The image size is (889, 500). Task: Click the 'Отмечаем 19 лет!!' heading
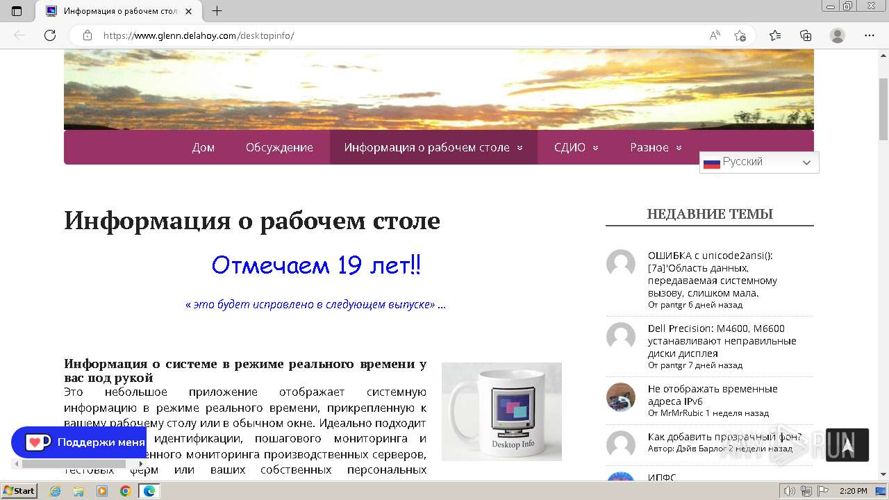click(x=316, y=265)
